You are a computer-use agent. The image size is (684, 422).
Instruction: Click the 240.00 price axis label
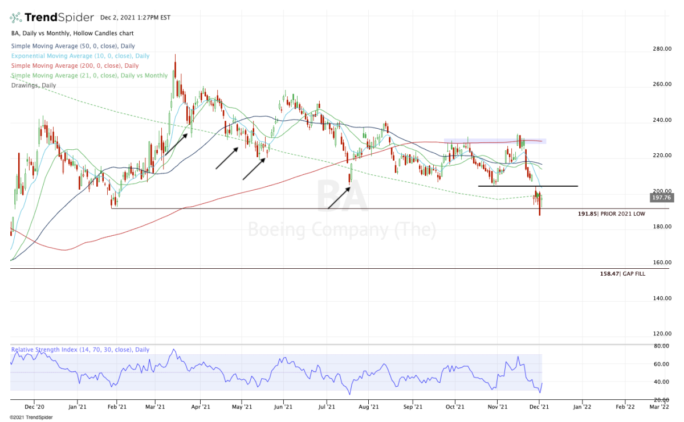pos(662,120)
